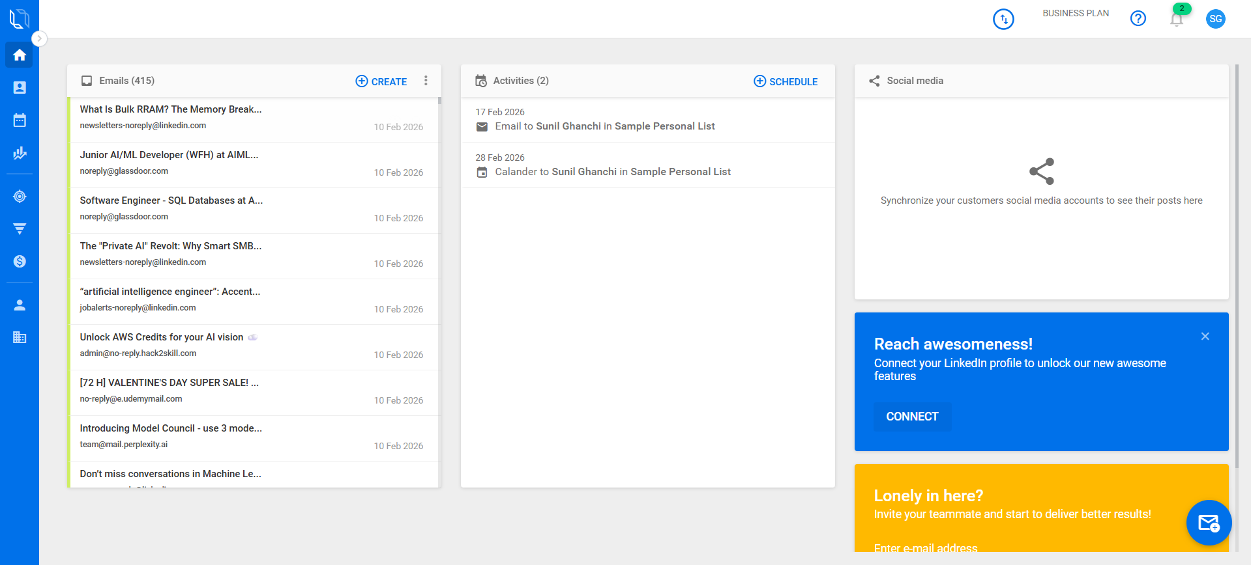Open the Contacts icon in sidebar
1251x565 pixels.
[x=20, y=88]
